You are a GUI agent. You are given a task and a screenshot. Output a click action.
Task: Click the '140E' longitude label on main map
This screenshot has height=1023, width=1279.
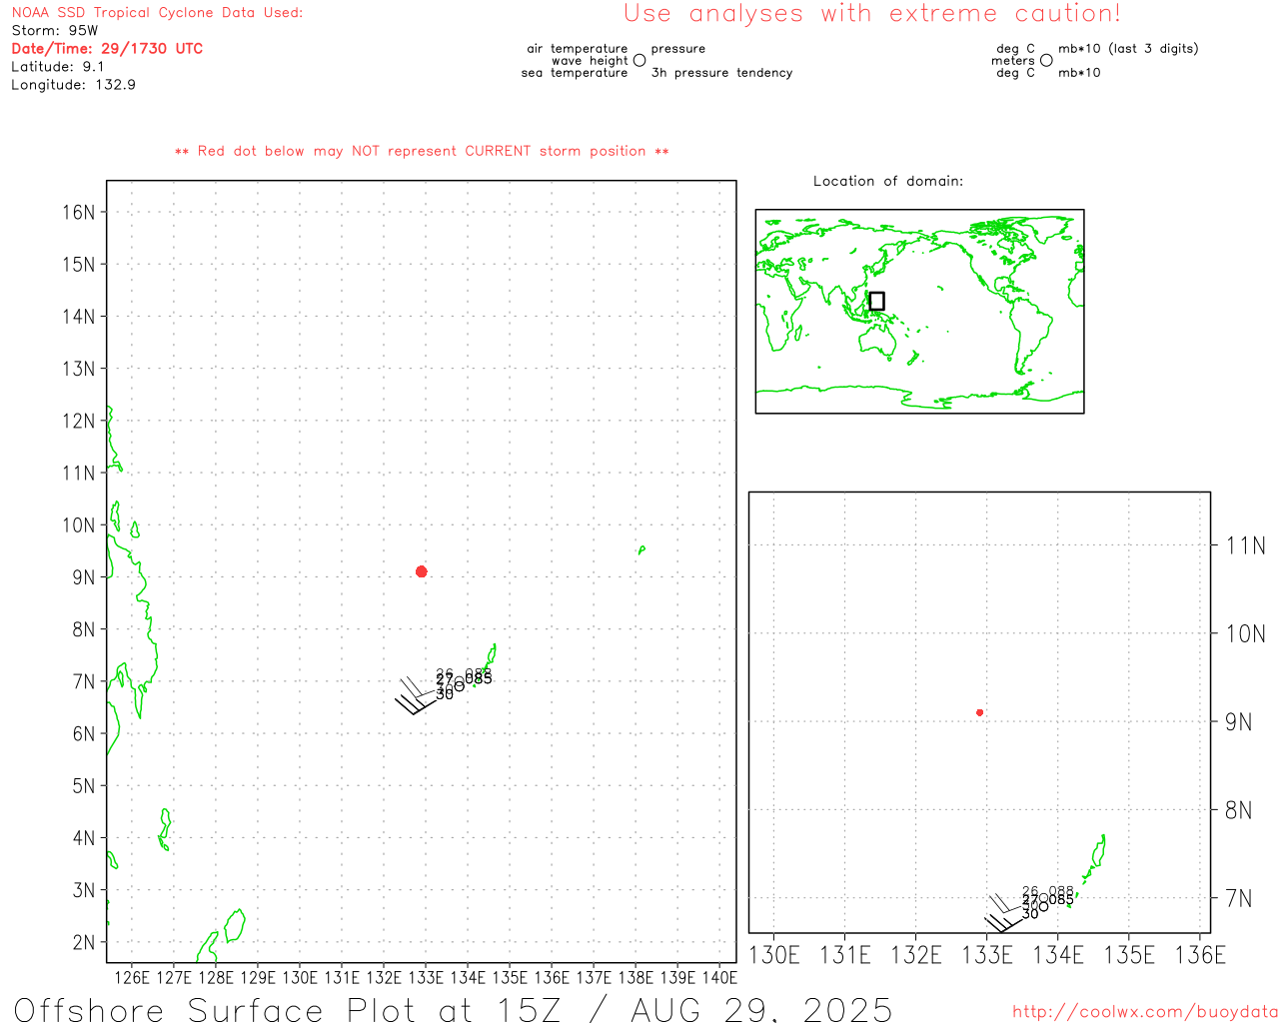click(719, 978)
